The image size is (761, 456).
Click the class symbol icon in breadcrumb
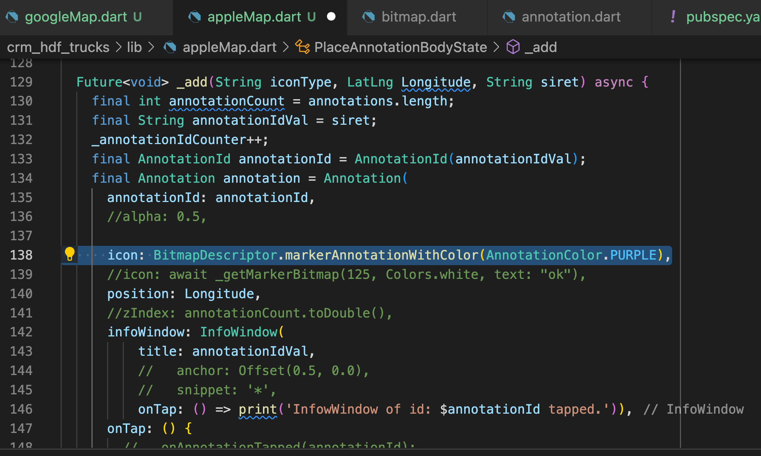(302, 47)
